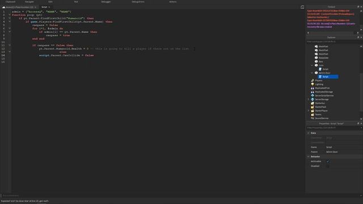Click Explorer scrollbar up arrow
This screenshot has width=363, height=204.
pyautogui.click(x=361, y=46)
